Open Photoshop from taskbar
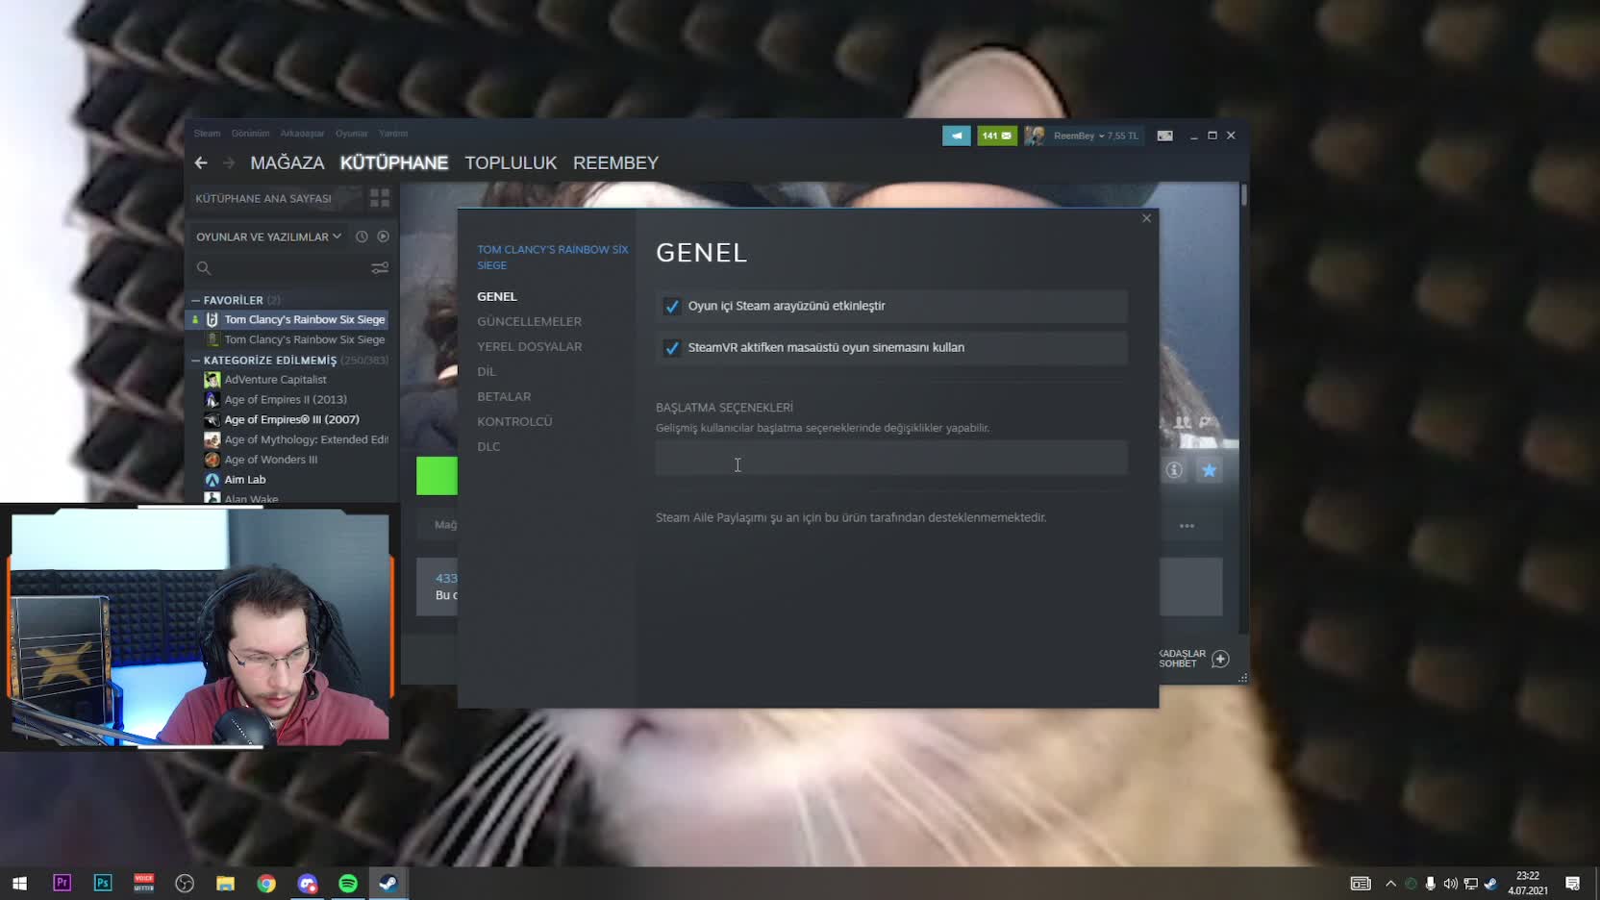 pyautogui.click(x=103, y=883)
